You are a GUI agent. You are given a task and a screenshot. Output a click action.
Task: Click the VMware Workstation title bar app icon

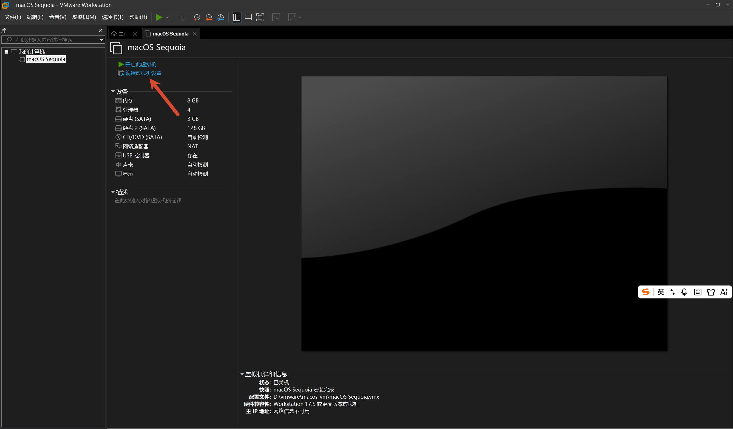pyautogui.click(x=5, y=5)
